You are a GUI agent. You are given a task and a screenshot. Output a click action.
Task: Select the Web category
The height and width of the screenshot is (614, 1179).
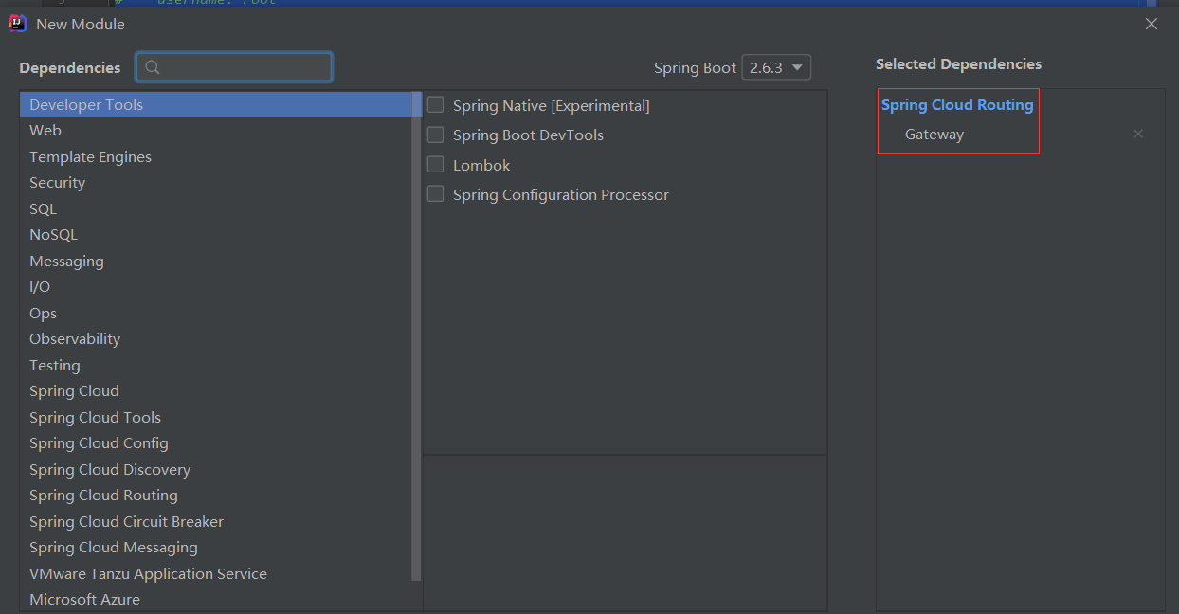[45, 131]
